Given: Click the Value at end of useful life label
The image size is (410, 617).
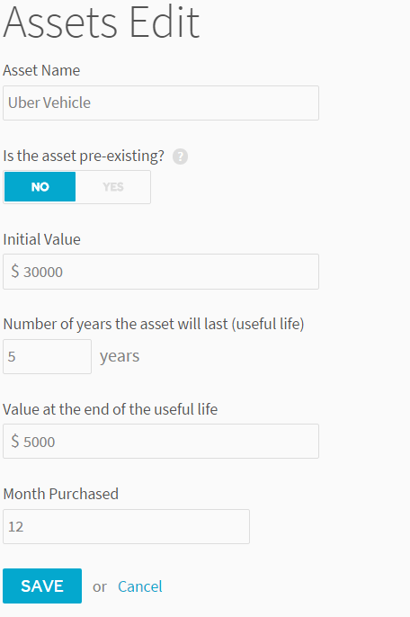Looking at the screenshot, I should (111, 409).
